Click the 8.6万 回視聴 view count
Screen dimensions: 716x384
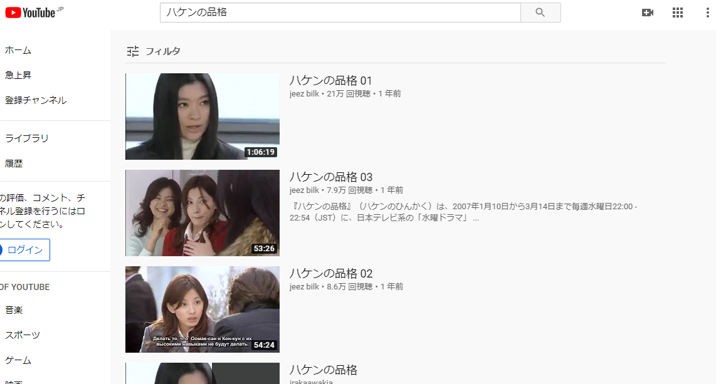click(350, 286)
